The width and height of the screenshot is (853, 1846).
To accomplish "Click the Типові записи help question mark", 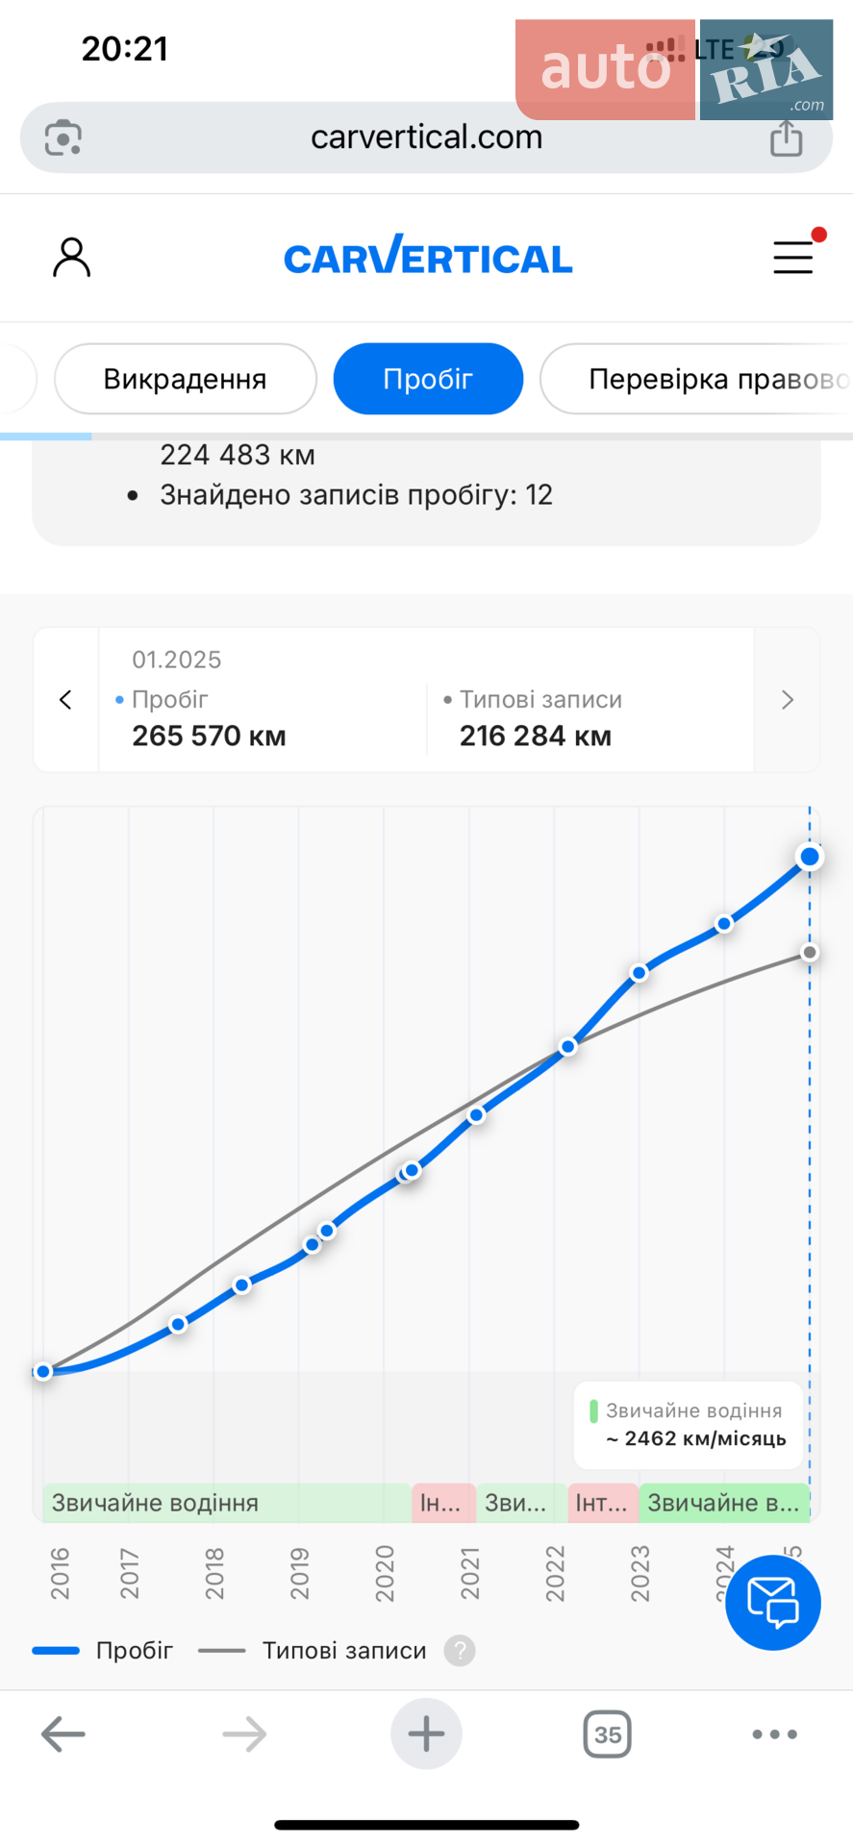I will [x=460, y=1651].
